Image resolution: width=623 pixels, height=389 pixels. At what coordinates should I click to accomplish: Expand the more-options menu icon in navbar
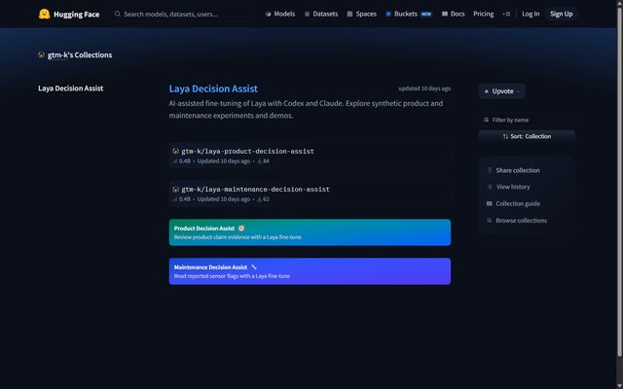coord(506,14)
